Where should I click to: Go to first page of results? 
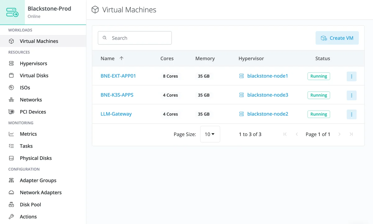point(285,134)
